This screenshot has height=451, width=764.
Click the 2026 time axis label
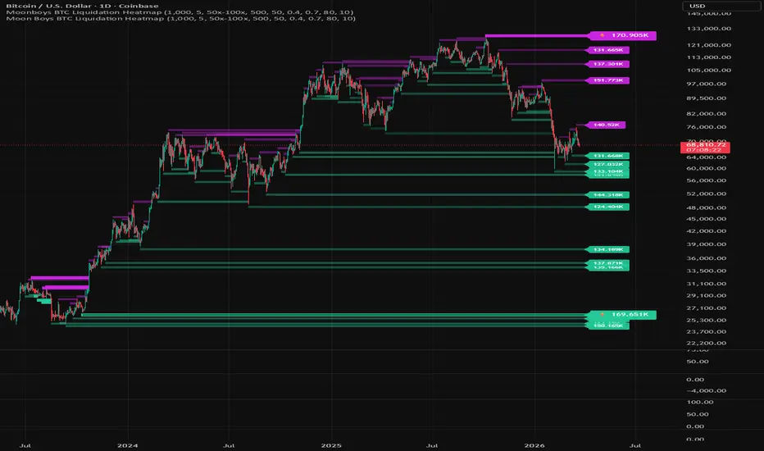(534, 445)
